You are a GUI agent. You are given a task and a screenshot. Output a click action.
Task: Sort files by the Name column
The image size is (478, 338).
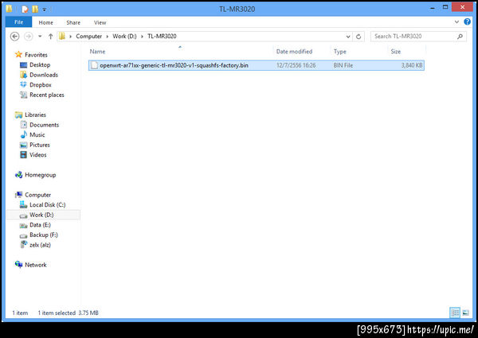(x=97, y=52)
